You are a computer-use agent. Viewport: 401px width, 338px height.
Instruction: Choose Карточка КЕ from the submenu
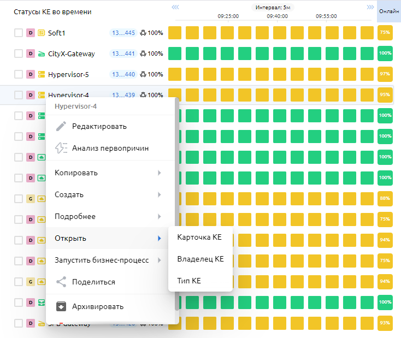[199, 237]
